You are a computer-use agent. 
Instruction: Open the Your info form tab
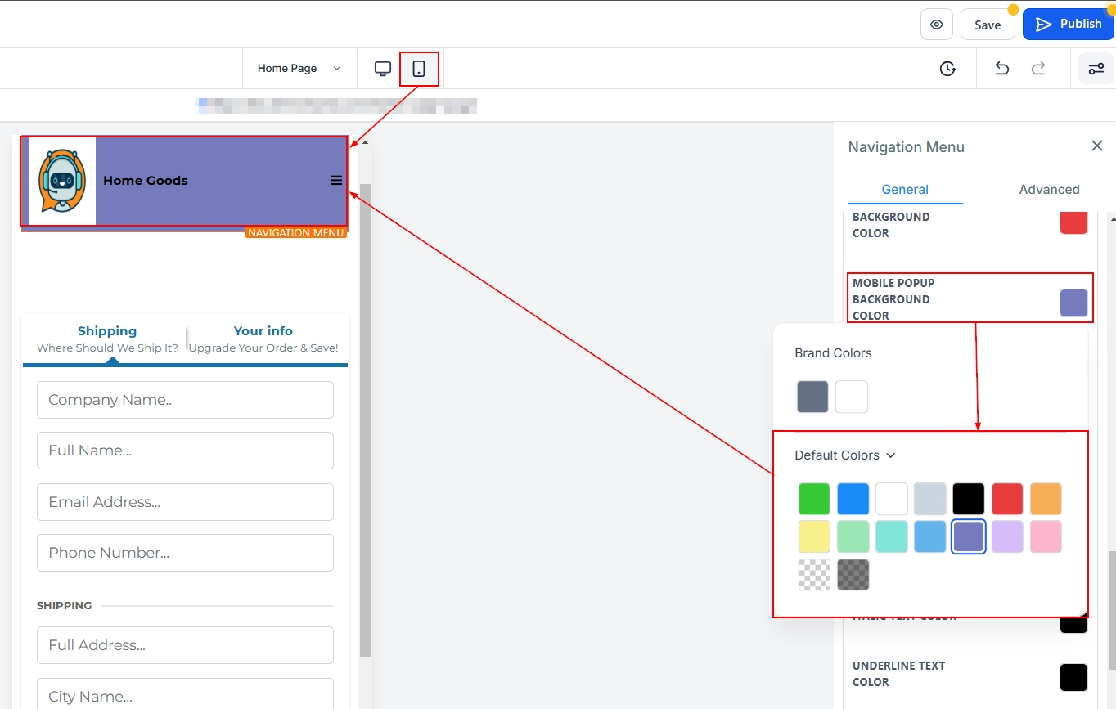(263, 339)
